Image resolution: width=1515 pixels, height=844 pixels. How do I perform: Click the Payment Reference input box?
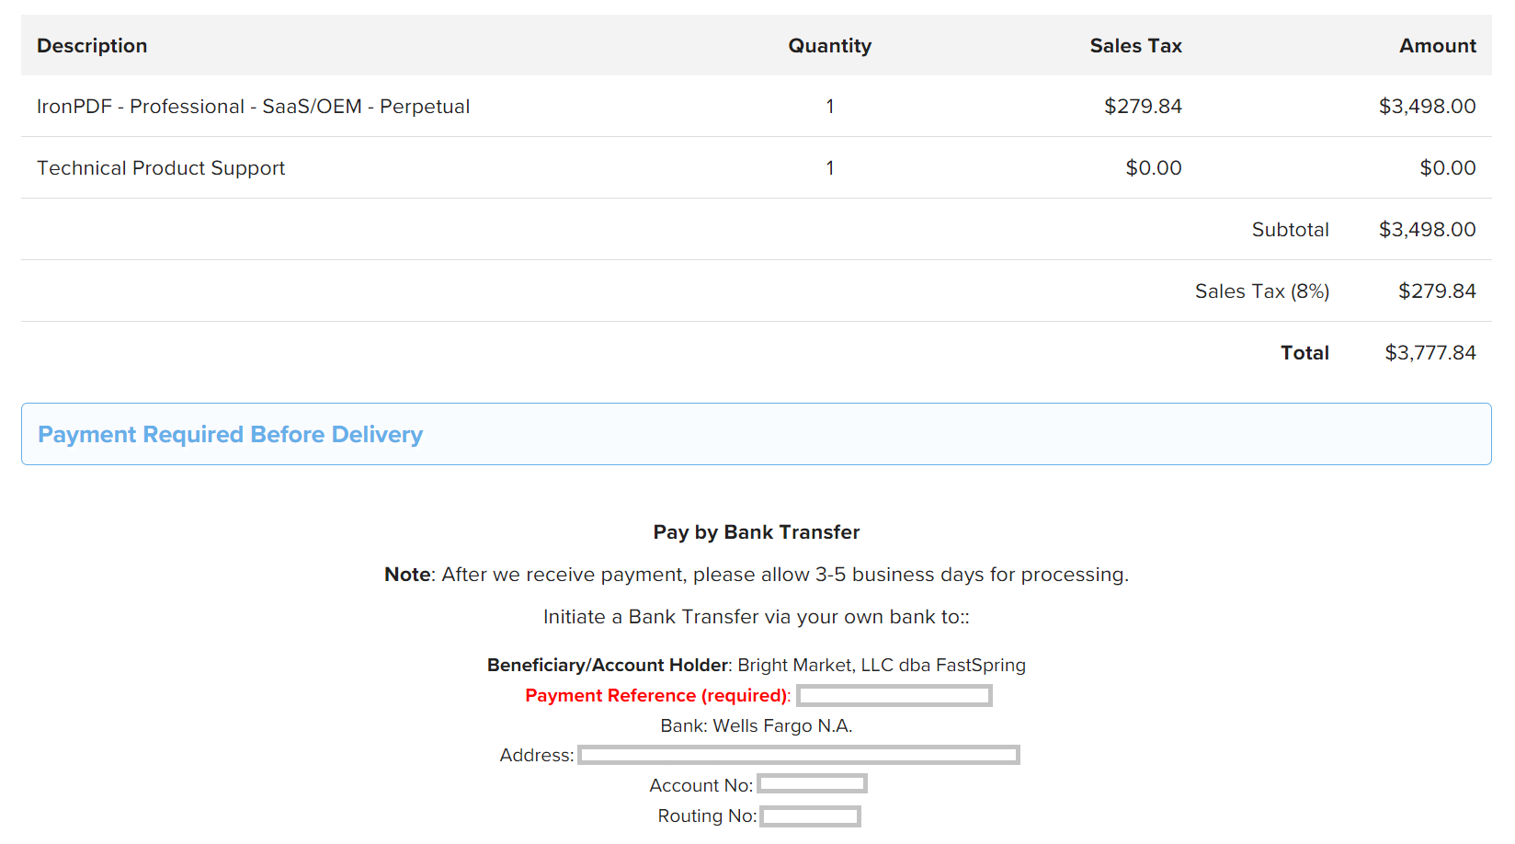click(x=894, y=696)
